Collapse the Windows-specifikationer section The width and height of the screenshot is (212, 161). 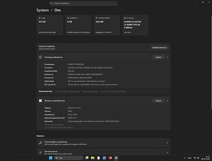[167, 101]
